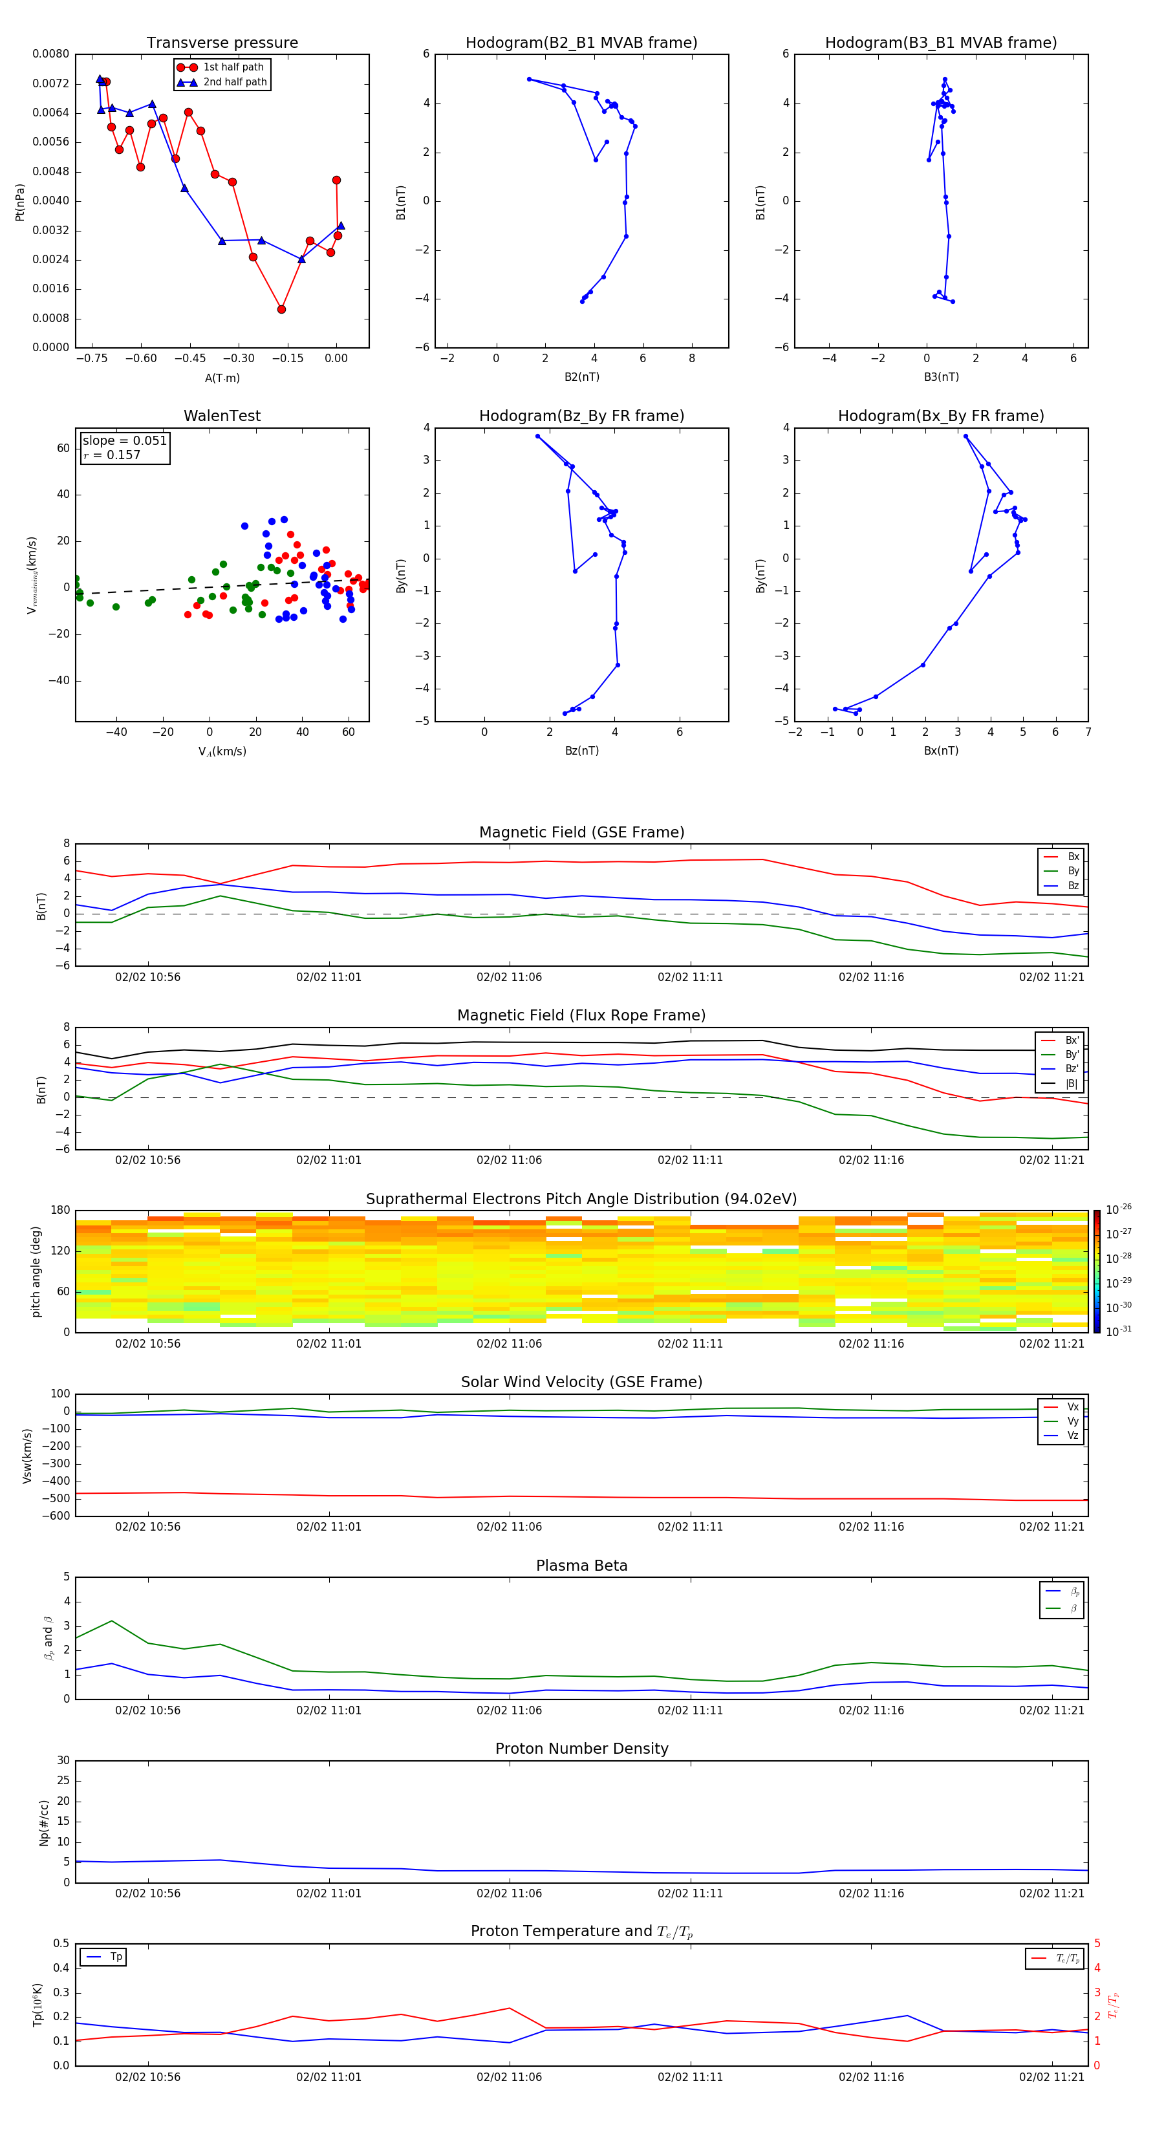Click the "A(T·m)" x-axis label

point(222,378)
